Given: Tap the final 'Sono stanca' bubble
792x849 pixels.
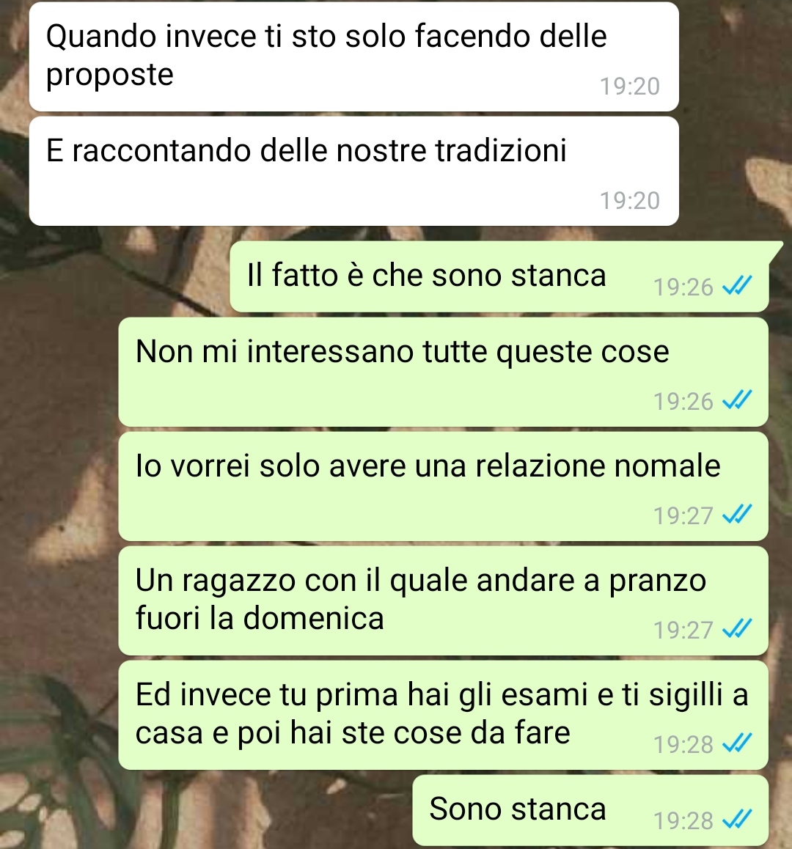Looking at the screenshot, I should pos(590,810).
